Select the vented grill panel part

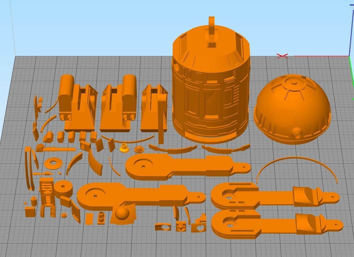pyautogui.click(x=76, y=211)
